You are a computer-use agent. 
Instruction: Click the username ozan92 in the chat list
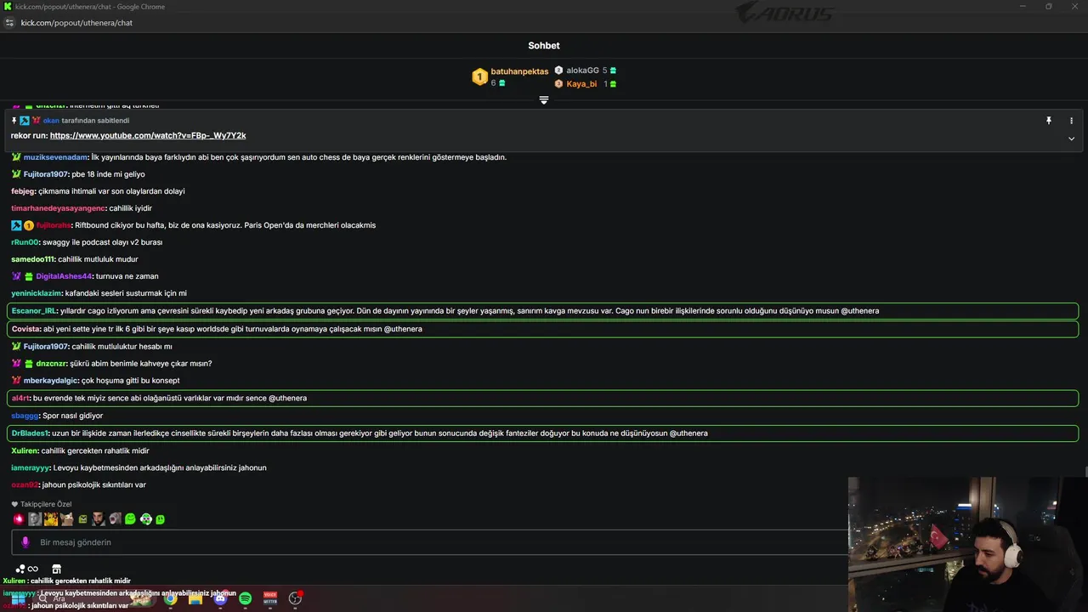25,484
